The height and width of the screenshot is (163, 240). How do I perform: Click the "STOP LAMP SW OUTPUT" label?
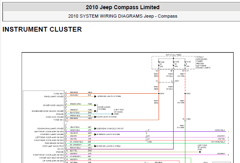(53, 146)
